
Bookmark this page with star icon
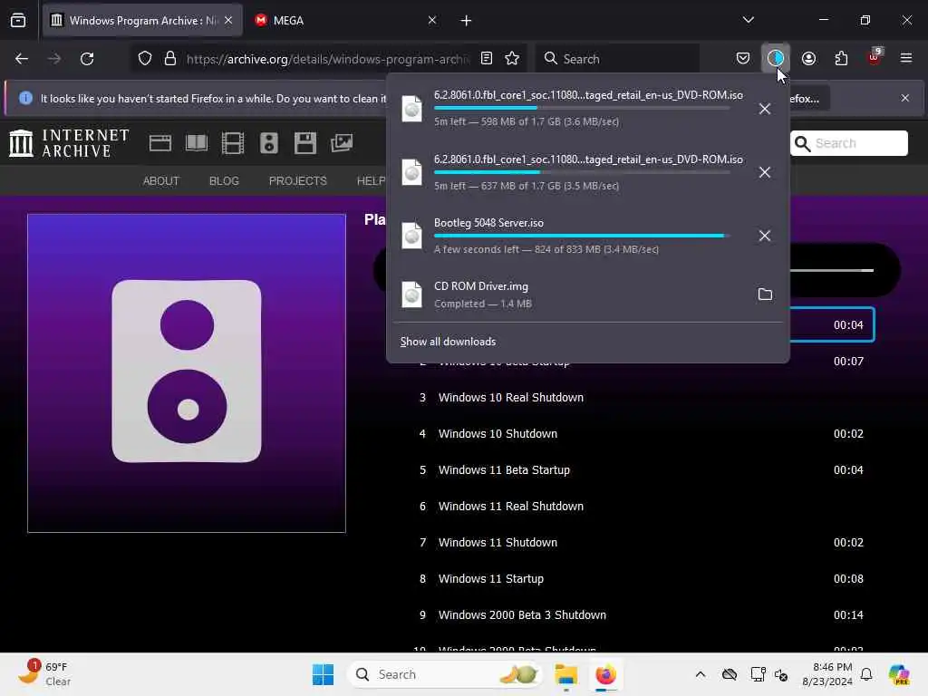click(512, 59)
